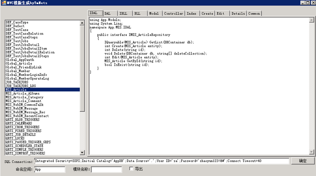Select the highlighted MIS_Article entry
The height and width of the screenshot is (176, 316).
click(42, 89)
